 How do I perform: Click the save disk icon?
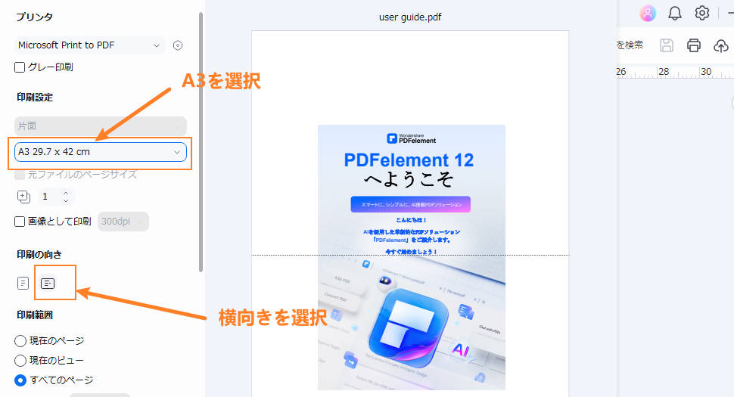[667, 45]
